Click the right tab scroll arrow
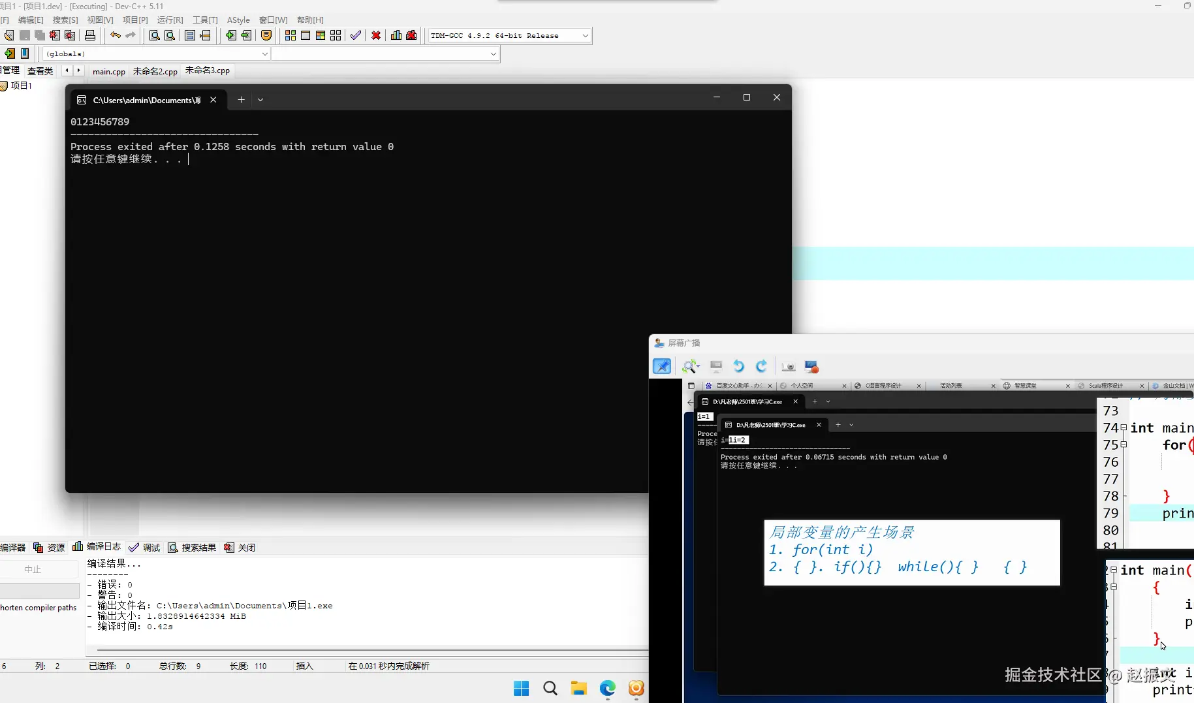 (x=78, y=70)
